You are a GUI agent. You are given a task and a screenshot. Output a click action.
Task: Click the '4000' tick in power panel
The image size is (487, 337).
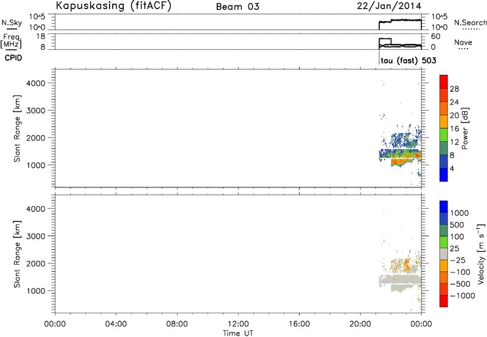click(35, 83)
